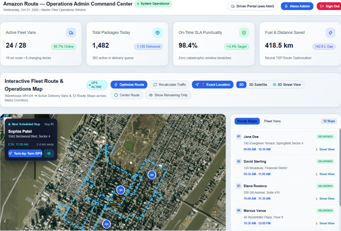Screen dimensions: 341x231
Task: Toggle Show Remaining Only
Action: [168, 95]
